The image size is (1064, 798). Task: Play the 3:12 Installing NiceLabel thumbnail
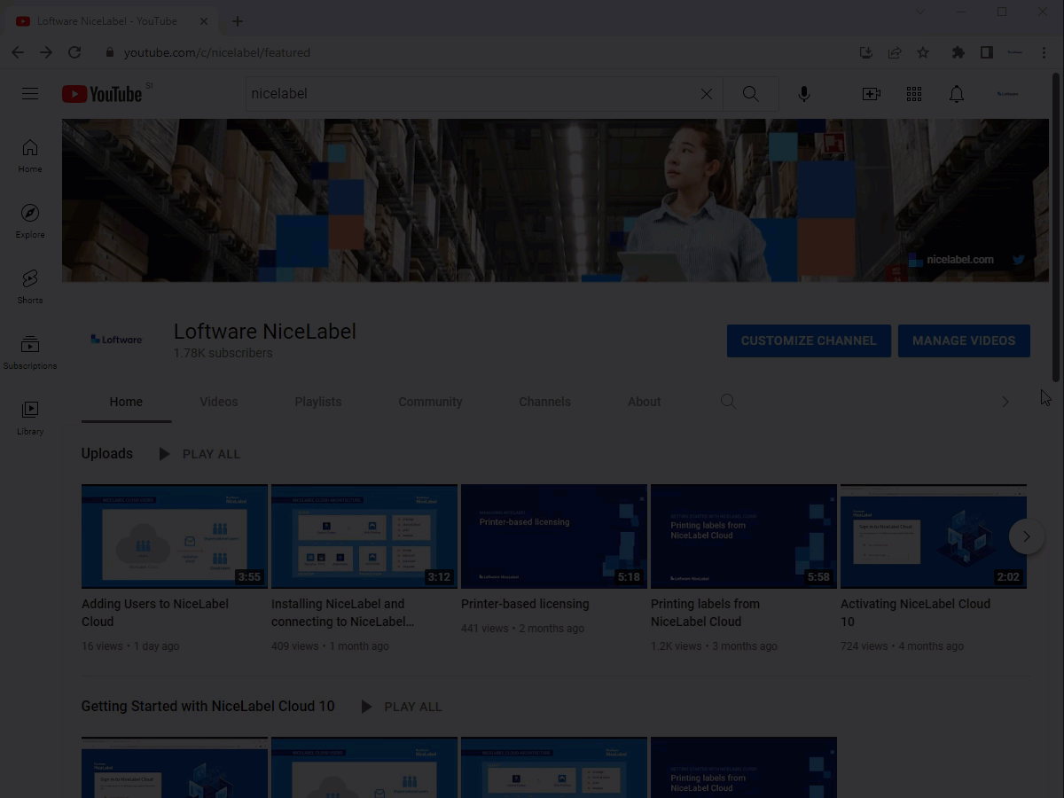tap(364, 536)
